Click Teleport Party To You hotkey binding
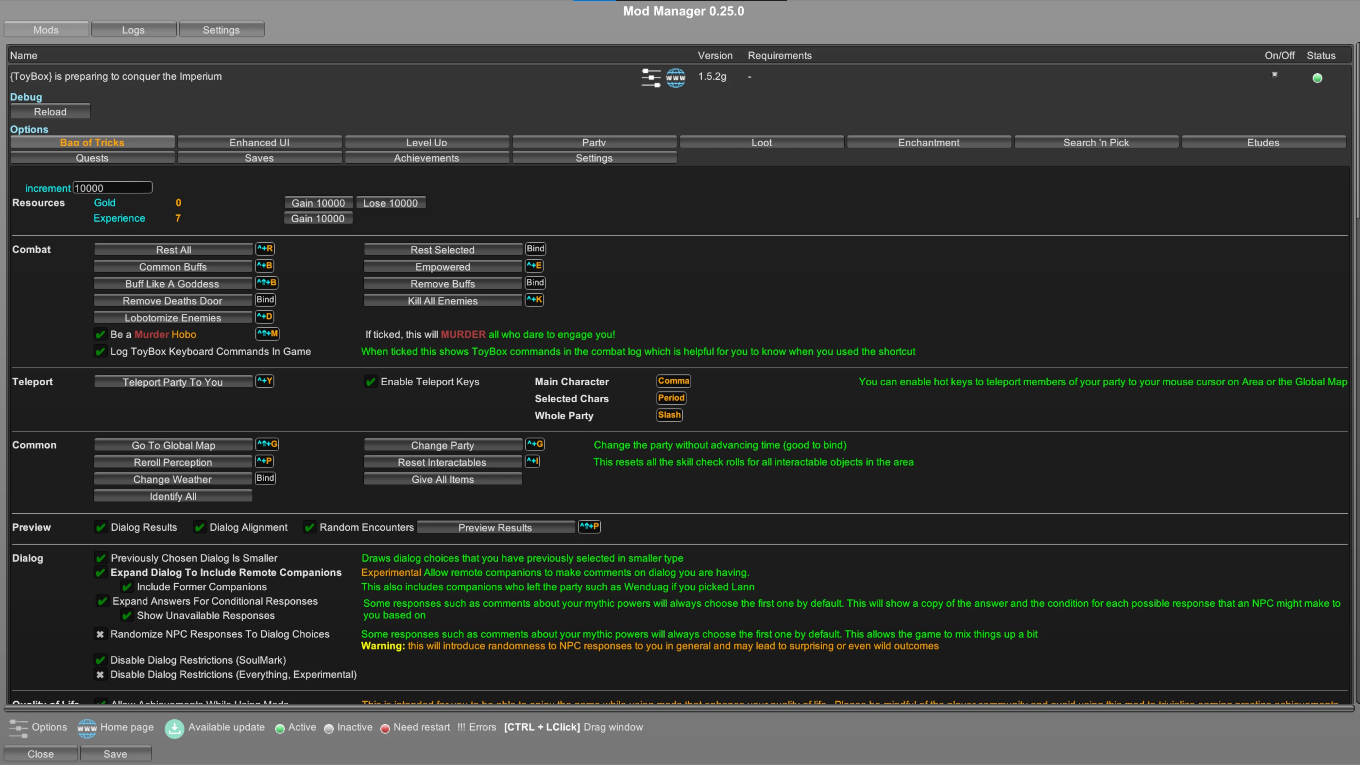Screen dimensions: 1360x765 click(x=265, y=381)
